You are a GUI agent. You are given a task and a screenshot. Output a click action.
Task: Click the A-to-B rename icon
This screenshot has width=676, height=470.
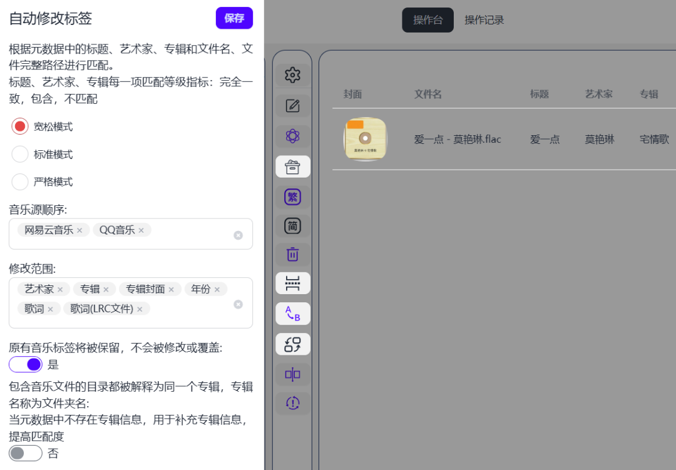click(293, 314)
